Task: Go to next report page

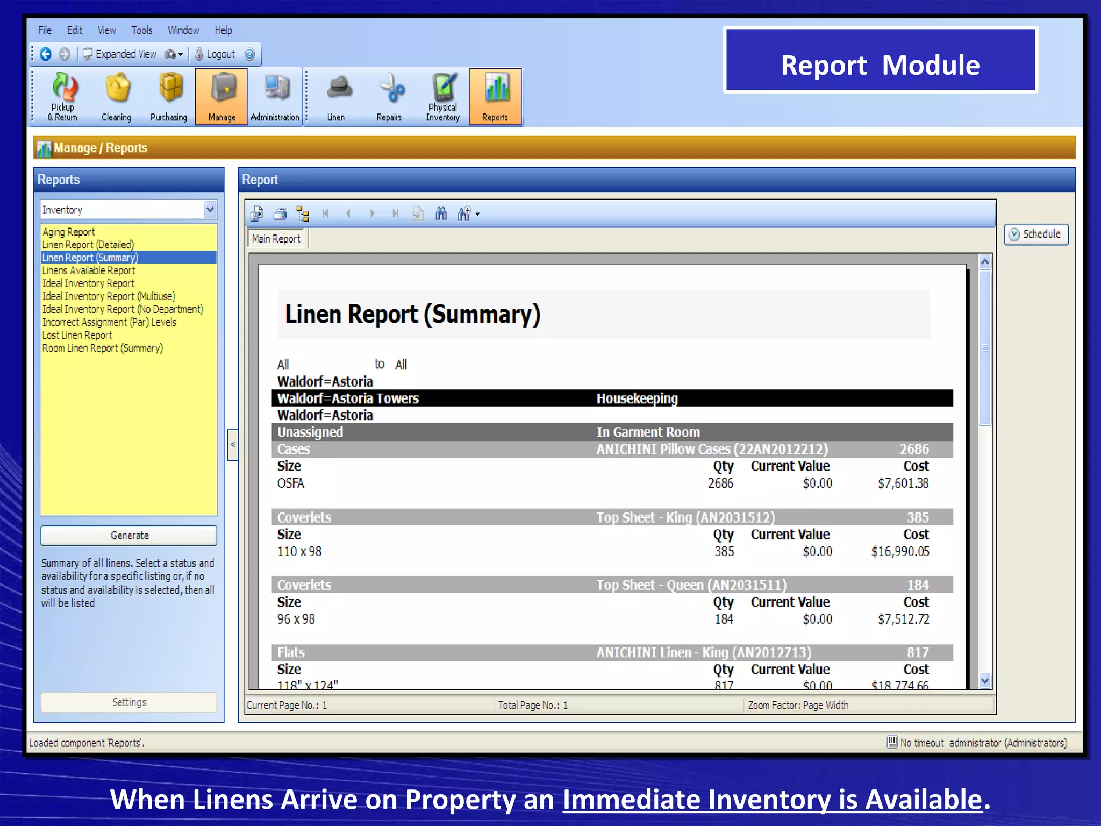Action: 372,214
